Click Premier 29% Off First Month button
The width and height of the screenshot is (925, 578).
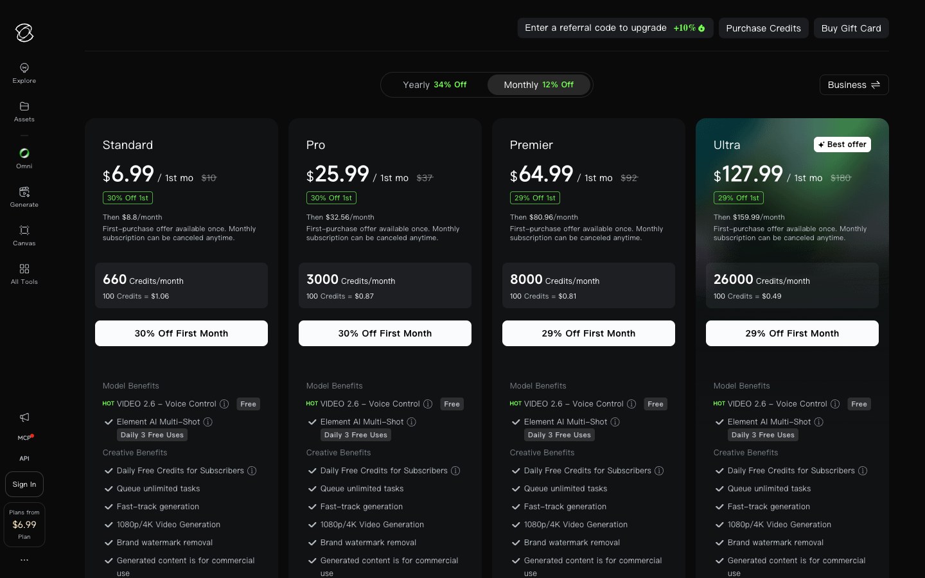[588, 333]
